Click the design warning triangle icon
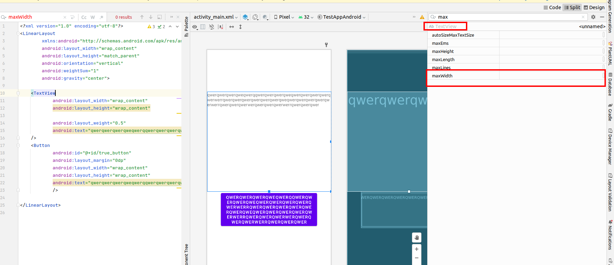The height and width of the screenshot is (265, 614). (422, 17)
